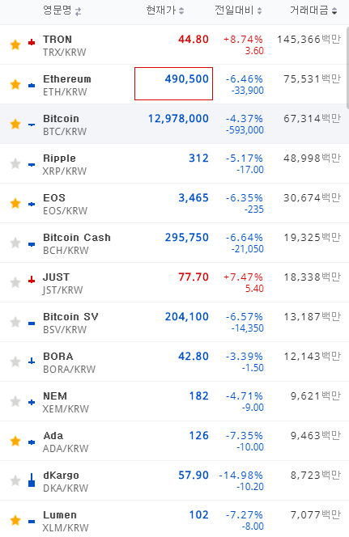Screen dimensions: 349x537
Task: Sort by 거래대금 column arrows
Action: (334, 11)
